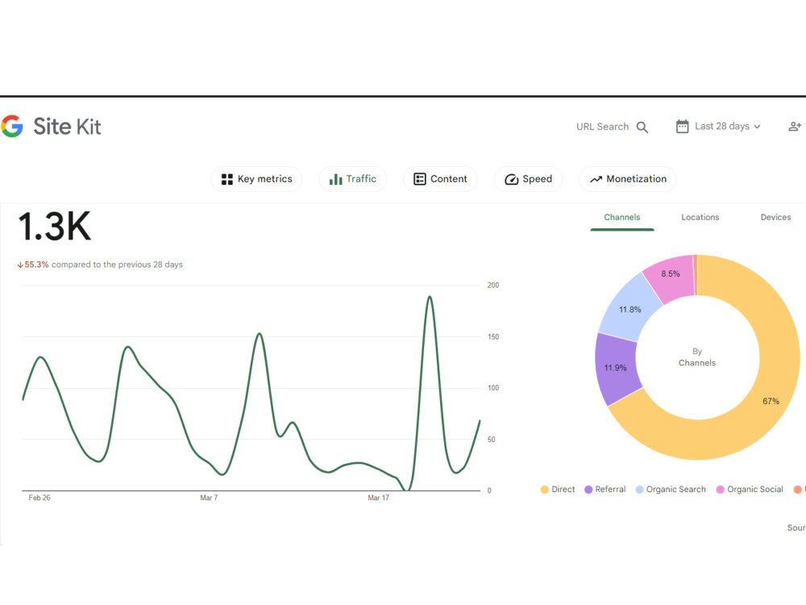Toggle the Referral legend entry

click(x=605, y=490)
